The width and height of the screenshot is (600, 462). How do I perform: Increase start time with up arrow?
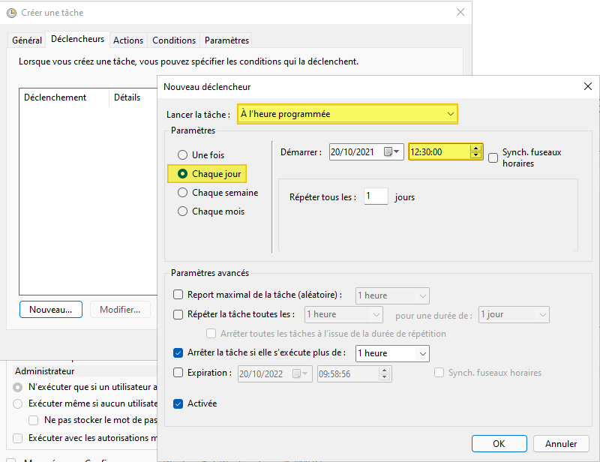[475, 148]
